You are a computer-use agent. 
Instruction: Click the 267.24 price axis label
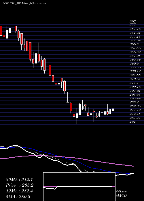point(135,118)
